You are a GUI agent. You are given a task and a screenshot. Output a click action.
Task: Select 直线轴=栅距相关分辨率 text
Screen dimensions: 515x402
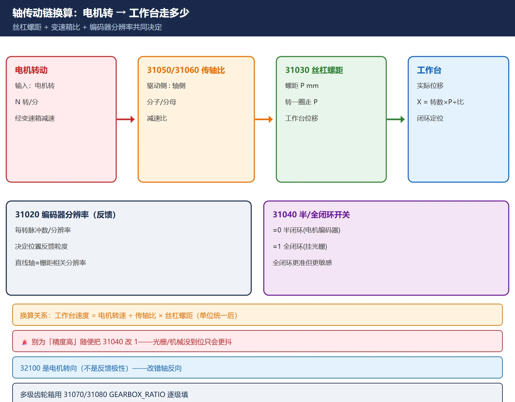(x=51, y=263)
